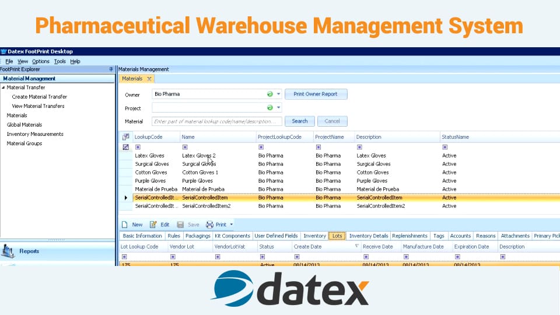
Task: Switch to the Attachments tab
Action: click(515, 236)
